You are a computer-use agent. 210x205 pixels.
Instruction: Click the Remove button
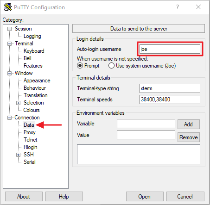(189, 137)
